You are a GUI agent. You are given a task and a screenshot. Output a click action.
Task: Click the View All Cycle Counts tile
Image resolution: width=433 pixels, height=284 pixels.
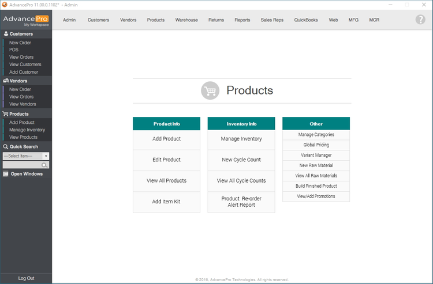tap(241, 181)
